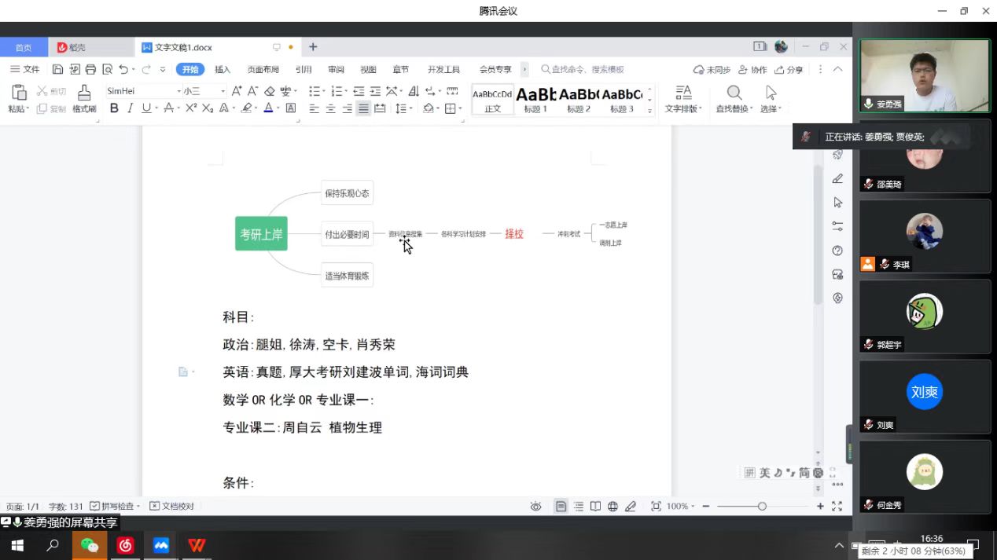This screenshot has width=997, height=560.
Task: Toggle spell check (拼写检查) in status bar
Action: click(x=115, y=507)
